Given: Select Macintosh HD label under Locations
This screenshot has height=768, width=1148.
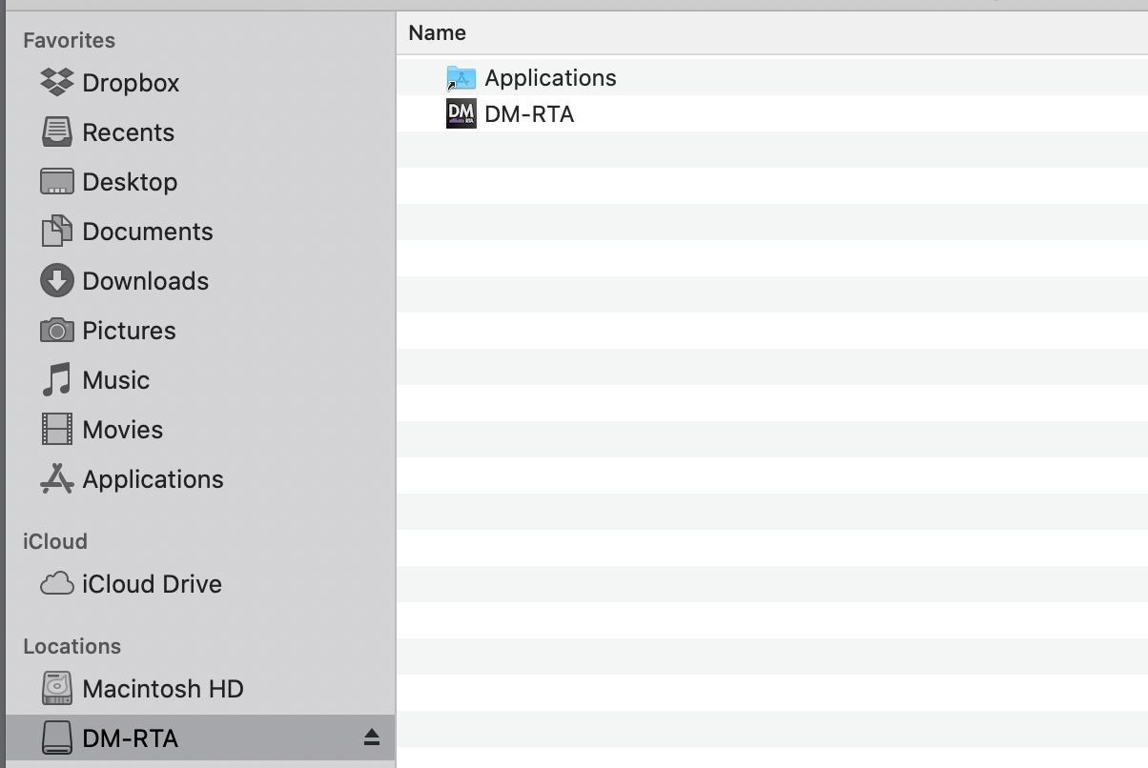Looking at the screenshot, I should point(163,689).
